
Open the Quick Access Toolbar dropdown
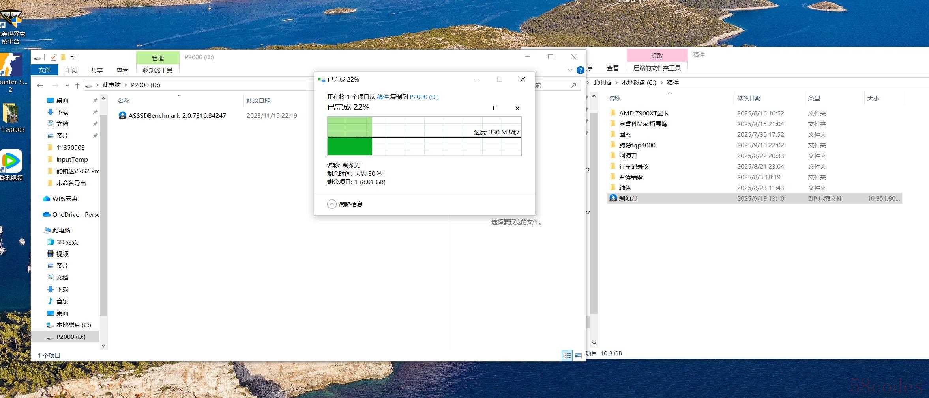pos(72,58)
